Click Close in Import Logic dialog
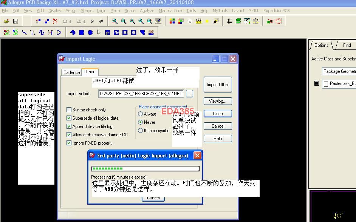This screenshot has width=356, height=222. click(x=218, y=114)
